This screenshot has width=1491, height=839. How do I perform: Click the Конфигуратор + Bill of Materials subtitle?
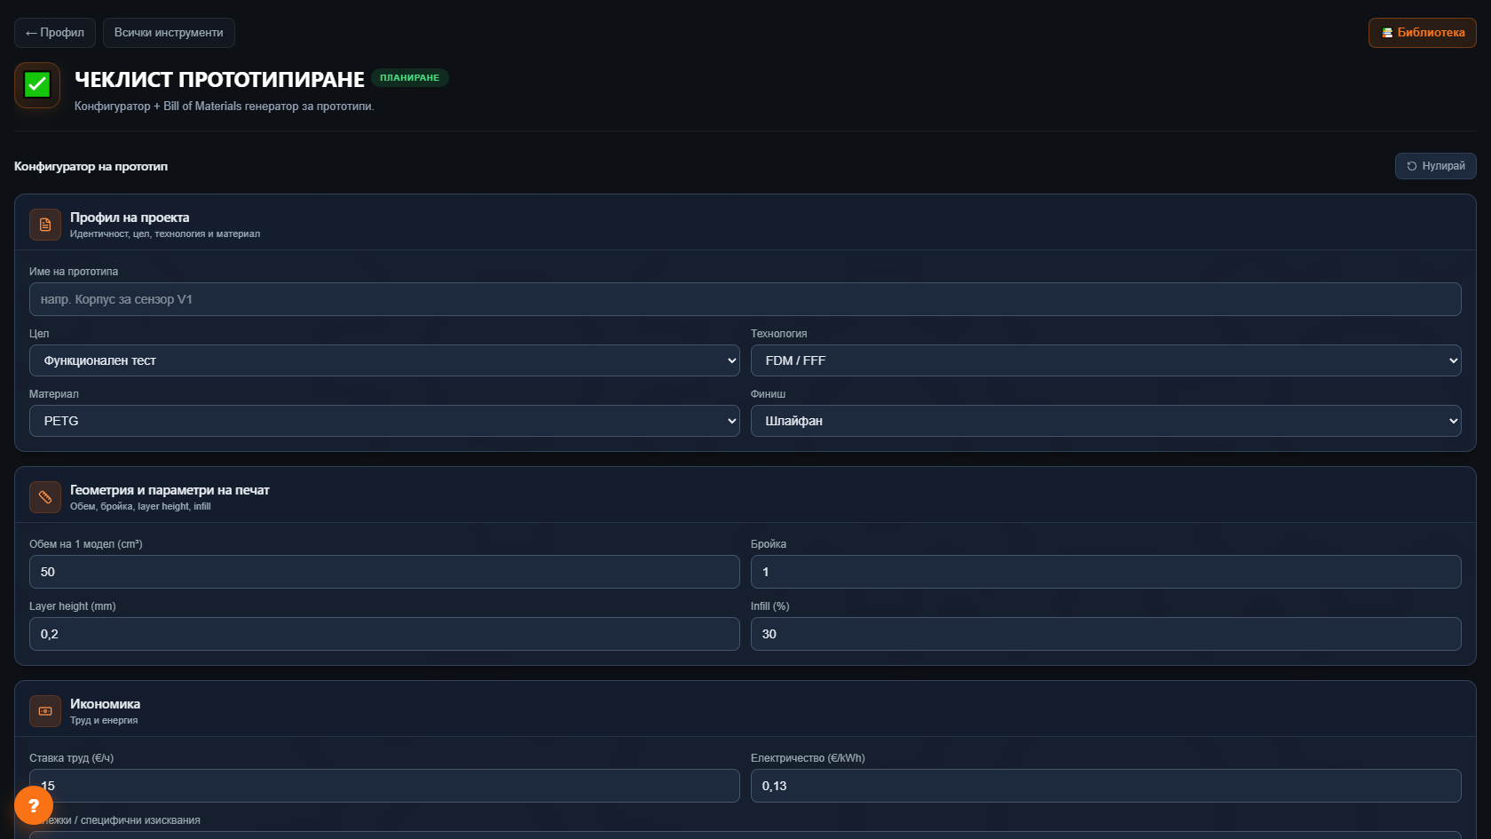click(225, 107)
